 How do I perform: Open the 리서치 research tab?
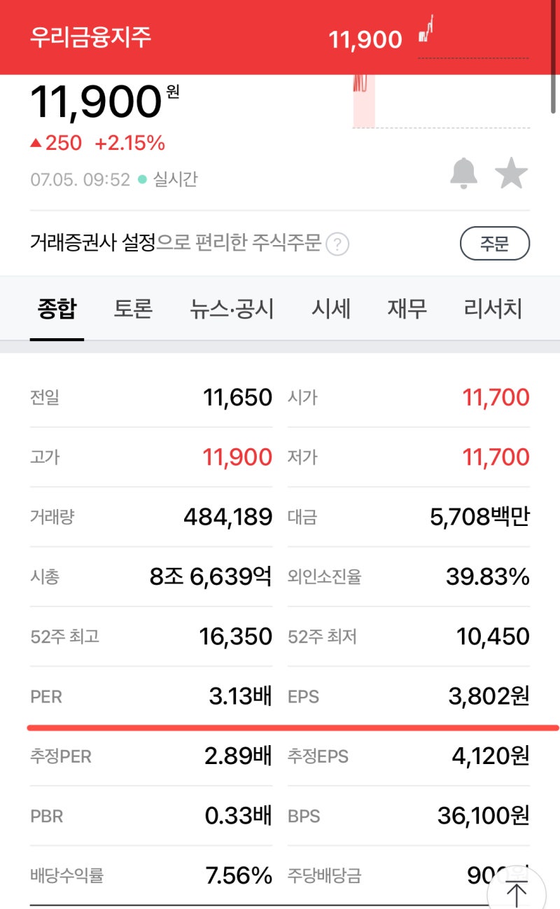pos(494,310)
